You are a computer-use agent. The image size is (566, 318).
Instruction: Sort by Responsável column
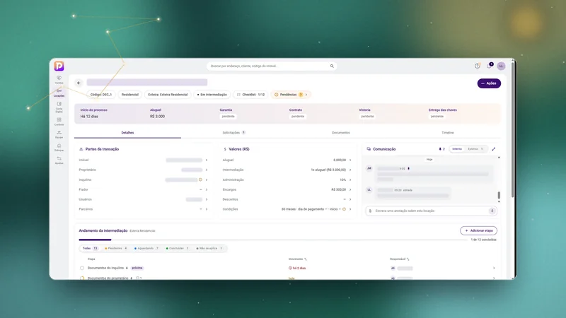[x=400, y=259]
